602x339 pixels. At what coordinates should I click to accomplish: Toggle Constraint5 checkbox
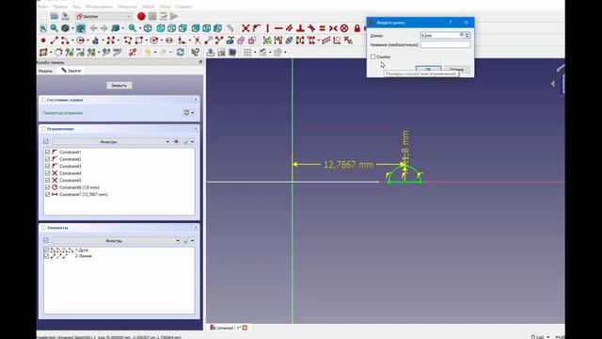pyautogui.click(x=48, y=180)
